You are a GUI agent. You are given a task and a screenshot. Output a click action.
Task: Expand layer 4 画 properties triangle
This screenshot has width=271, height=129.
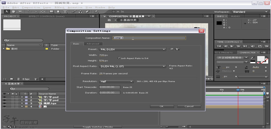point(22,106)
